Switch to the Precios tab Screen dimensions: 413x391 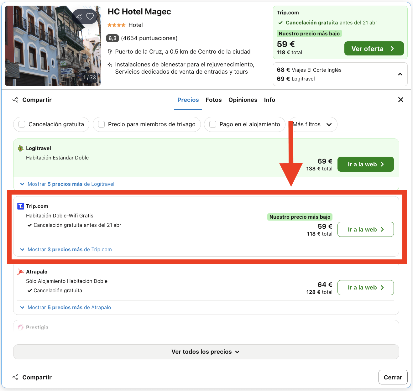click(x=188, y=100)
